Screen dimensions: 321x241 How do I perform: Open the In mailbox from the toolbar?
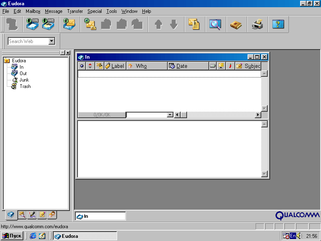click(33, 24)
